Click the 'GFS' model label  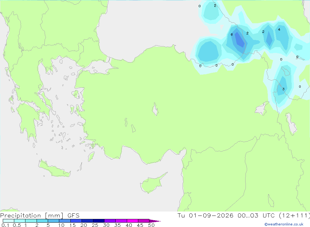(x=73, y=215)
